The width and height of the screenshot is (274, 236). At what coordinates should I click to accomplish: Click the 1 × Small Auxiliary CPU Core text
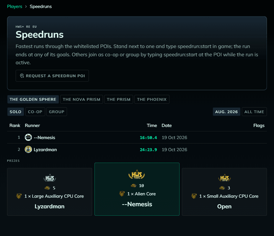coord(229,196)
